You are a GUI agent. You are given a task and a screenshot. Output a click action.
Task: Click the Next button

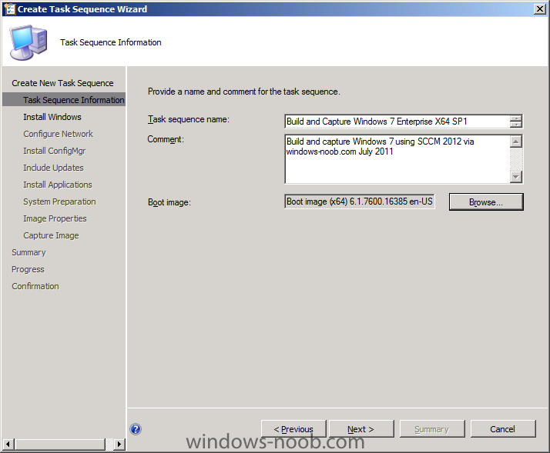[x=361, y=429]
